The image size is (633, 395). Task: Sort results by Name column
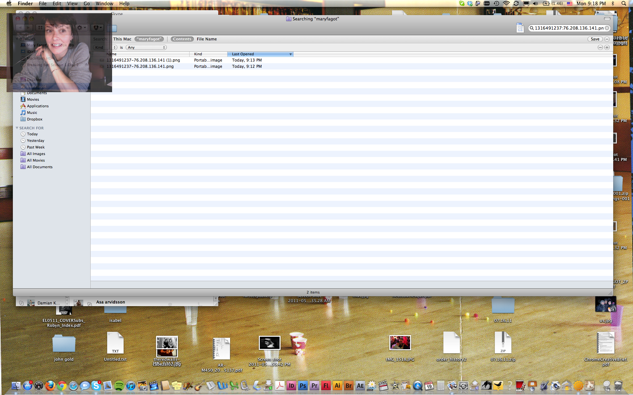point(140,54)
